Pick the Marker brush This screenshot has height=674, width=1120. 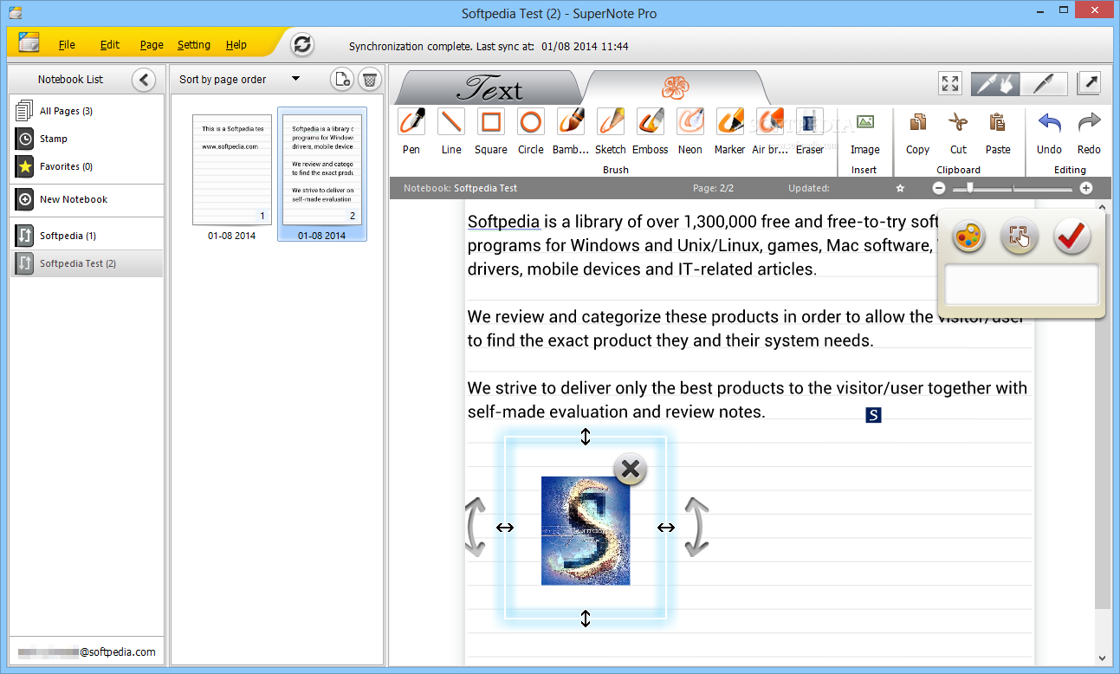click(x=730, y=131)
